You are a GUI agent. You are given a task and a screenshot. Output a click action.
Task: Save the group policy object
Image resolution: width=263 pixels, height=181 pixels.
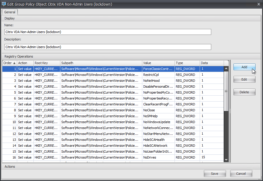214,174
